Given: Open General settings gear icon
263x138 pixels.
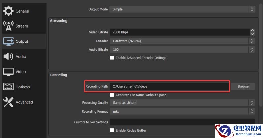Looking at the screenshot, I should coord(8,11).
